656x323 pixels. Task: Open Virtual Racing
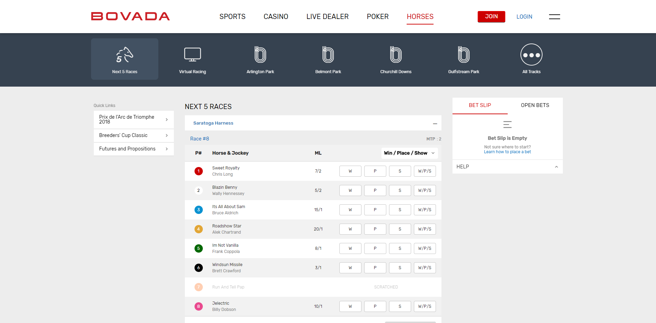192,59
